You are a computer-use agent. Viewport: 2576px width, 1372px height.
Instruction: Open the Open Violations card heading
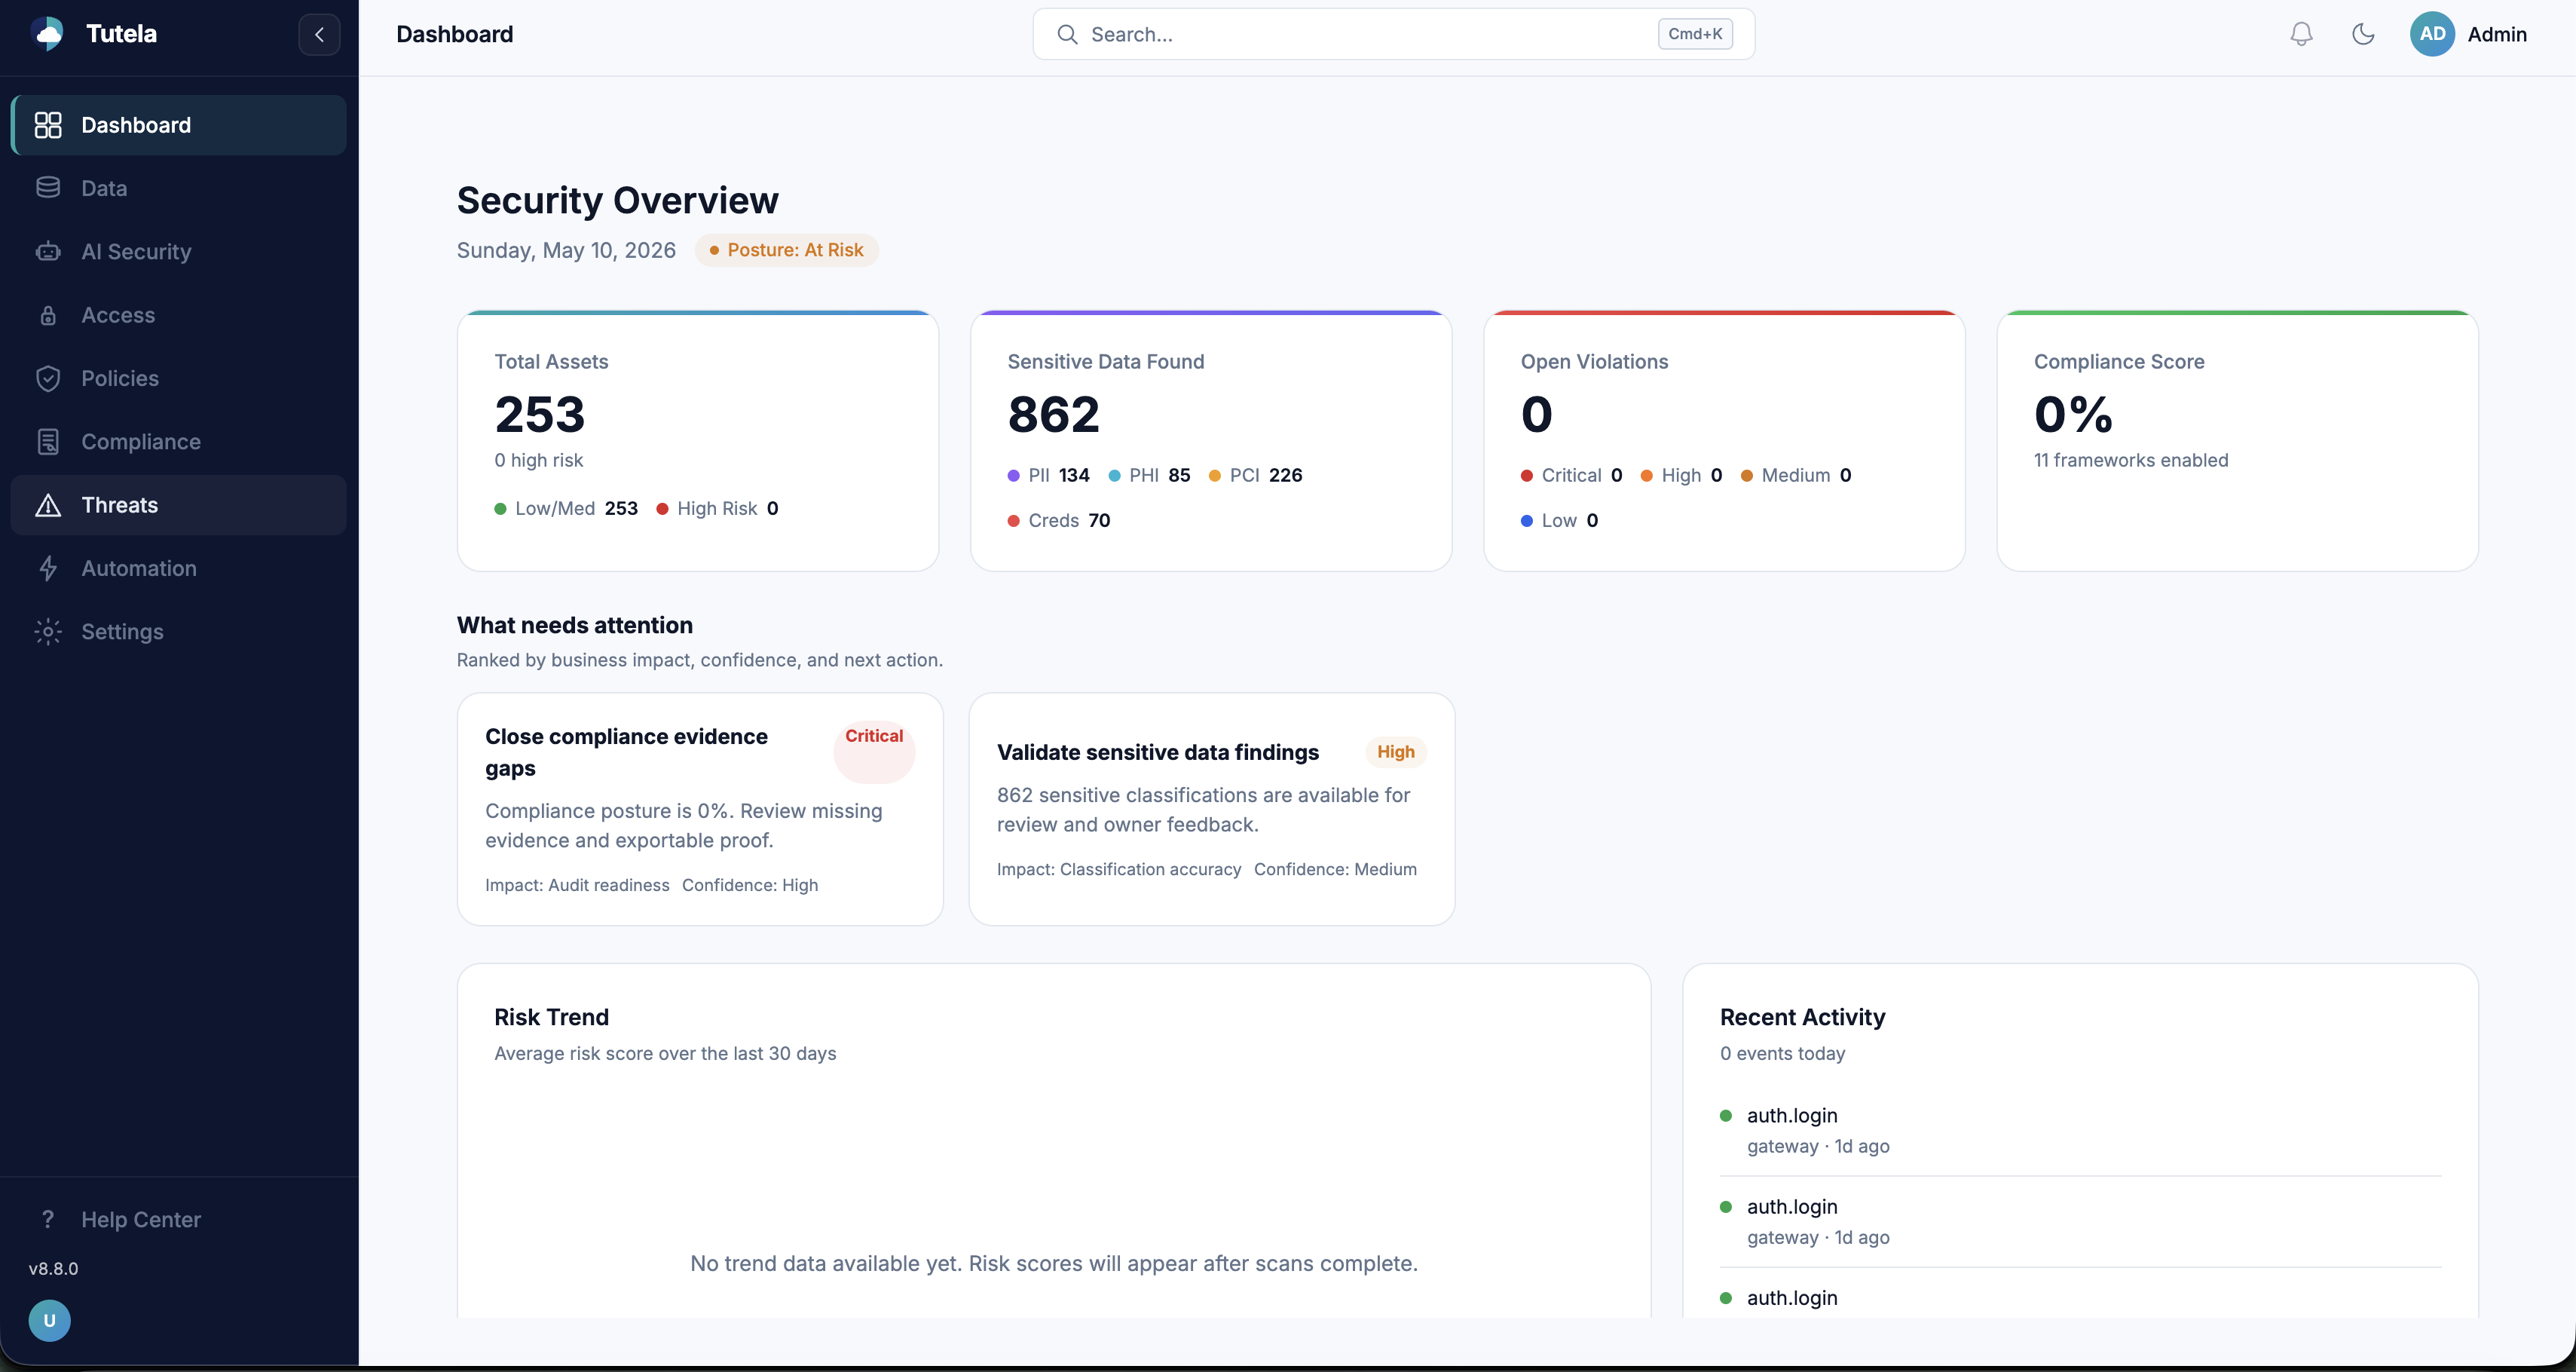point(1594,361)
